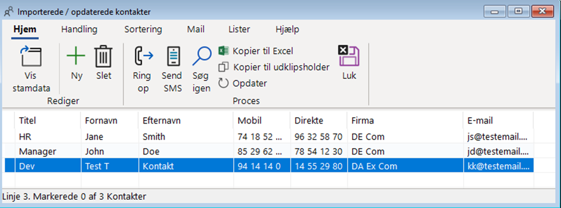The width and height of the screenshot is (561, 208).
Task: Click the Luk icon
Action: pyautogui.click(x=349, y=56)
